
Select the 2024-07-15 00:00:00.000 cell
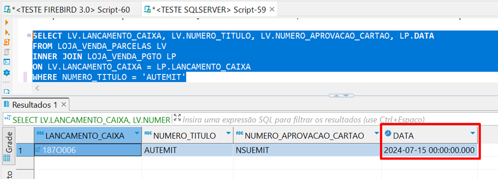pyautogui.click(x=429, y=150)
